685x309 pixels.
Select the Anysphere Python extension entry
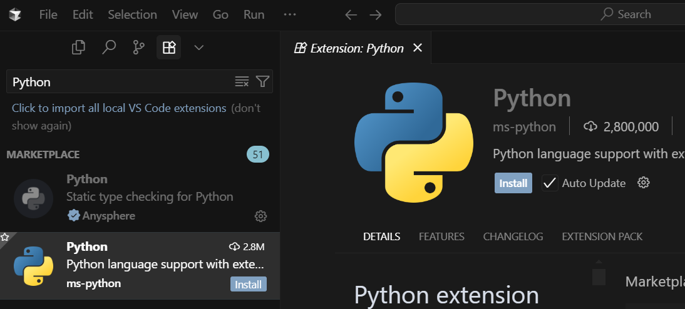(140, 198)
